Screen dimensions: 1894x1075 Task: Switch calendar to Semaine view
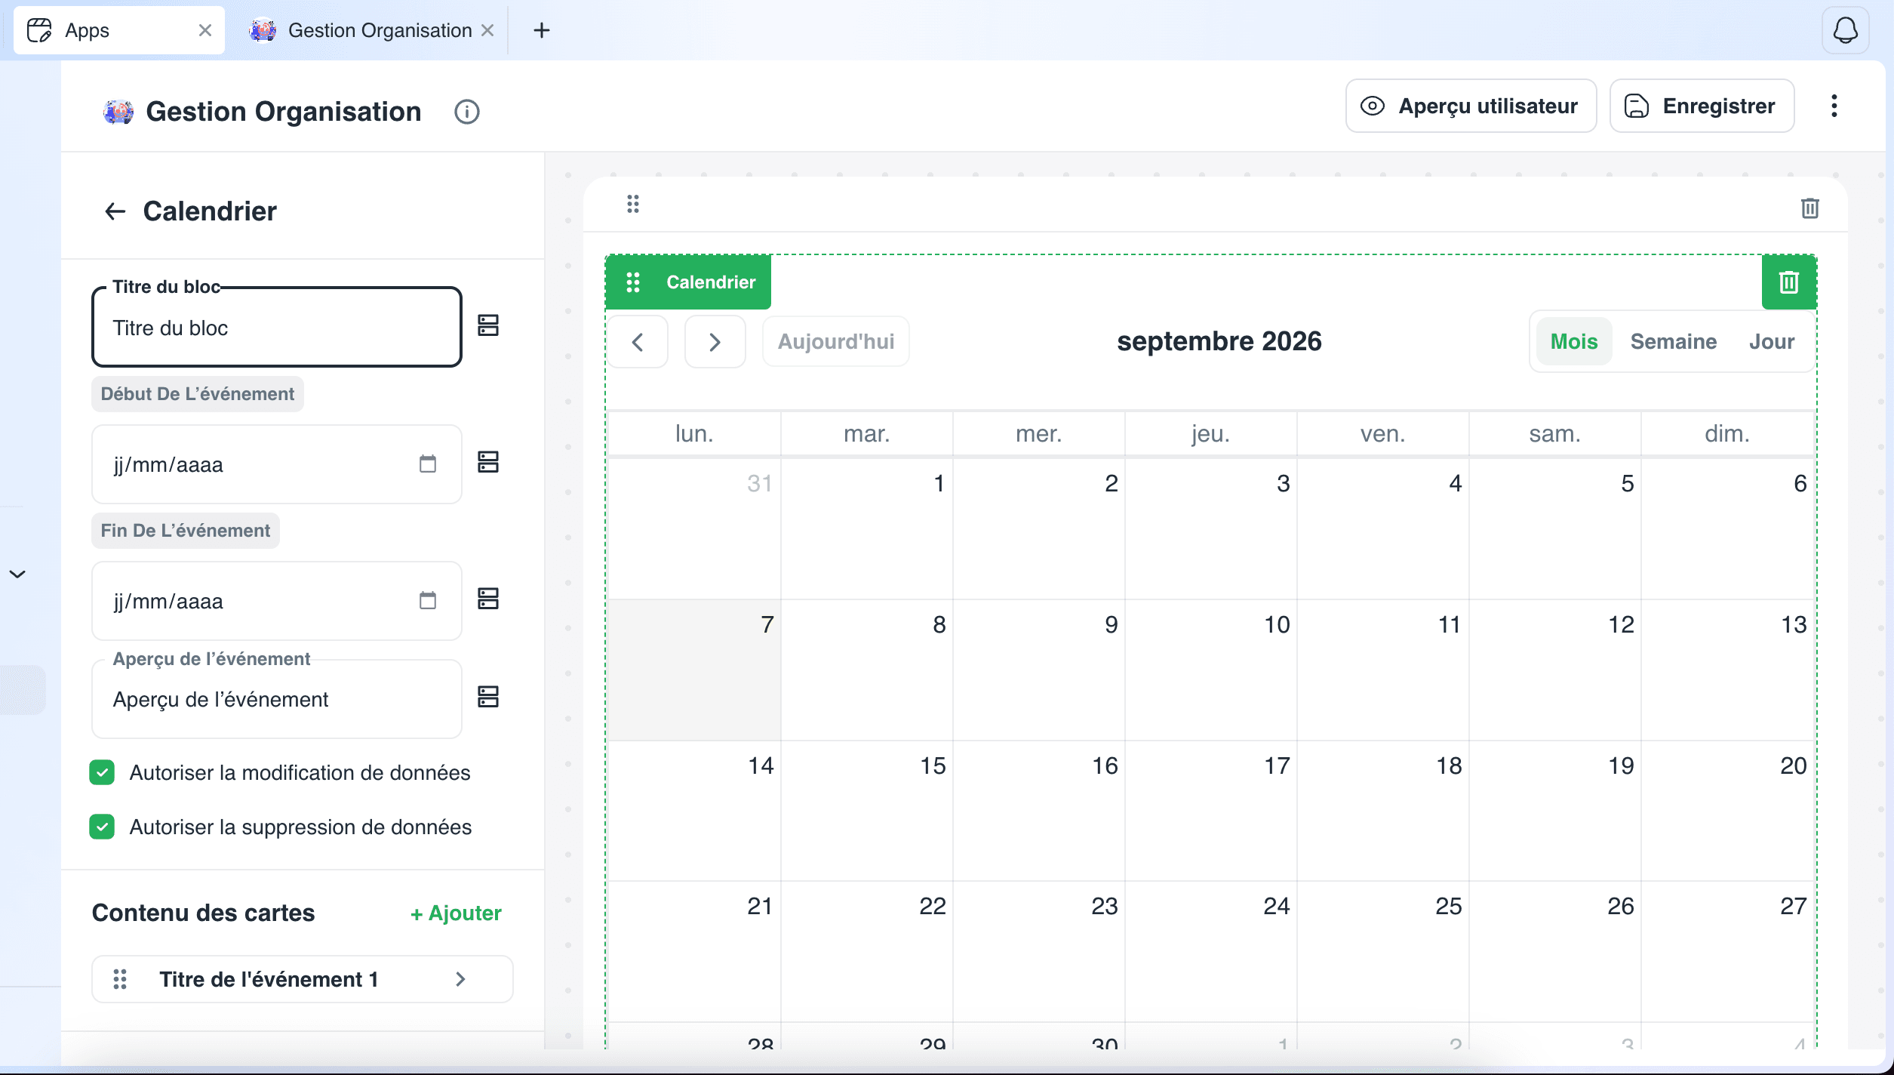[1673, 342]
